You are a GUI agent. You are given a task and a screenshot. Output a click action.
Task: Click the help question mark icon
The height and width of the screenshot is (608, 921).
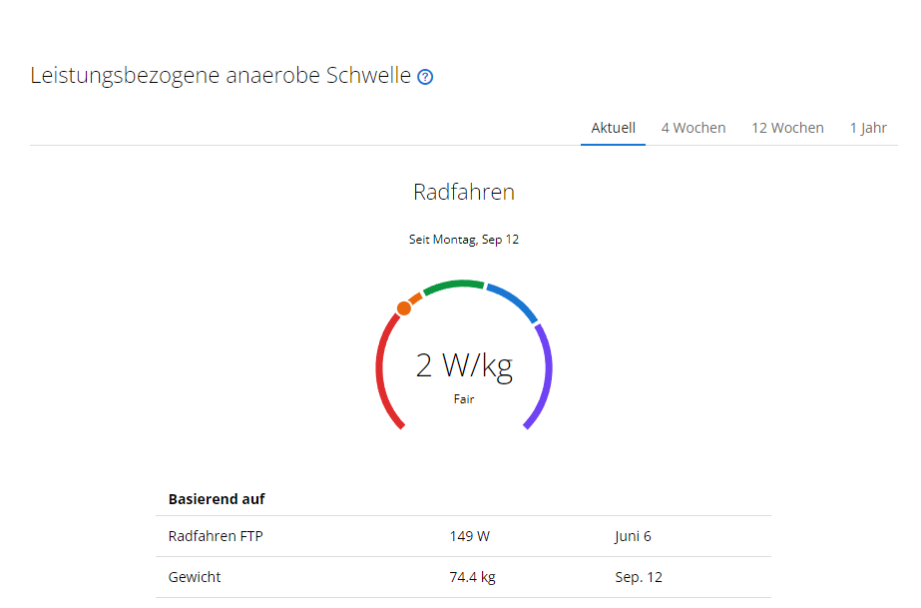425,77
